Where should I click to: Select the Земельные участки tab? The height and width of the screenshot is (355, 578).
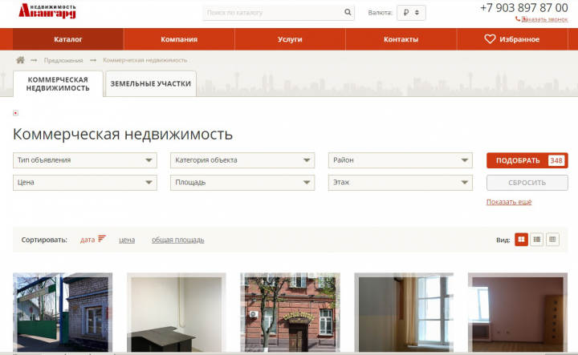pos(151,84)
